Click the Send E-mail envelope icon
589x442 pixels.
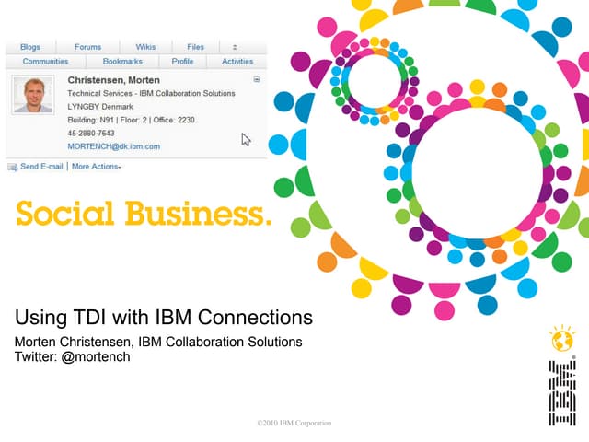coord(12,167)
